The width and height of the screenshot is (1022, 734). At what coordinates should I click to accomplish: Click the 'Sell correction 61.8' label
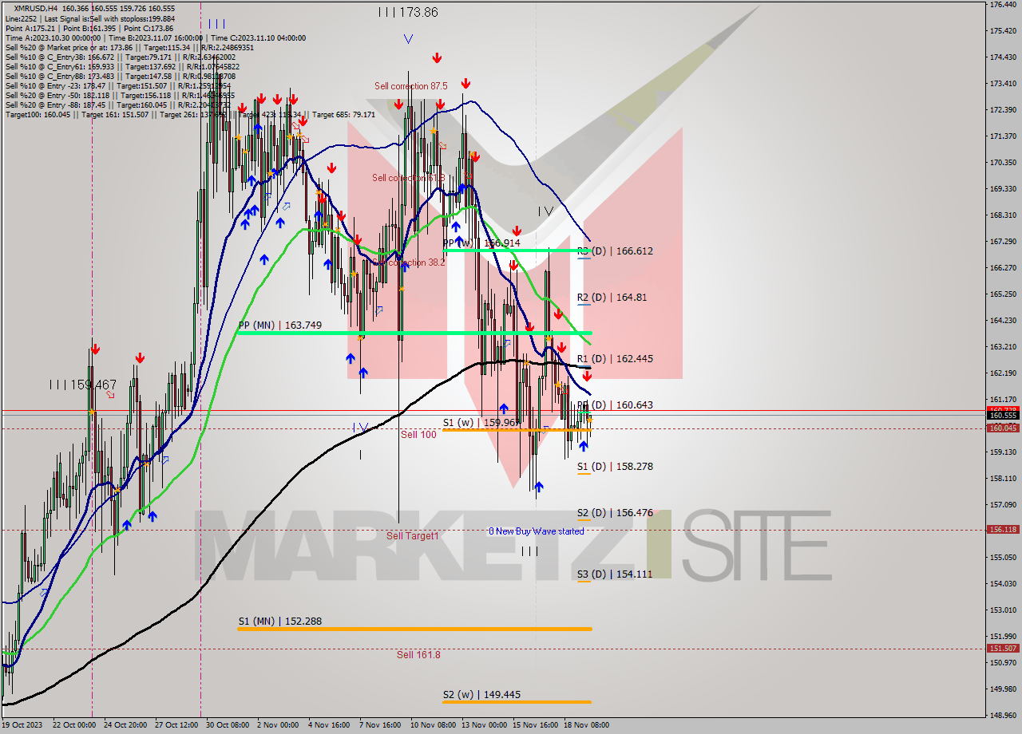tap(408, 178)
